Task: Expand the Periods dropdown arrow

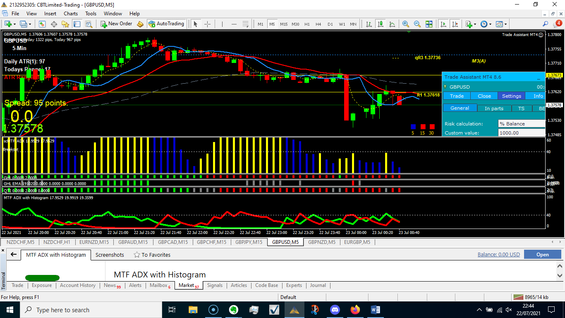Action: click(x=490, y=24)
